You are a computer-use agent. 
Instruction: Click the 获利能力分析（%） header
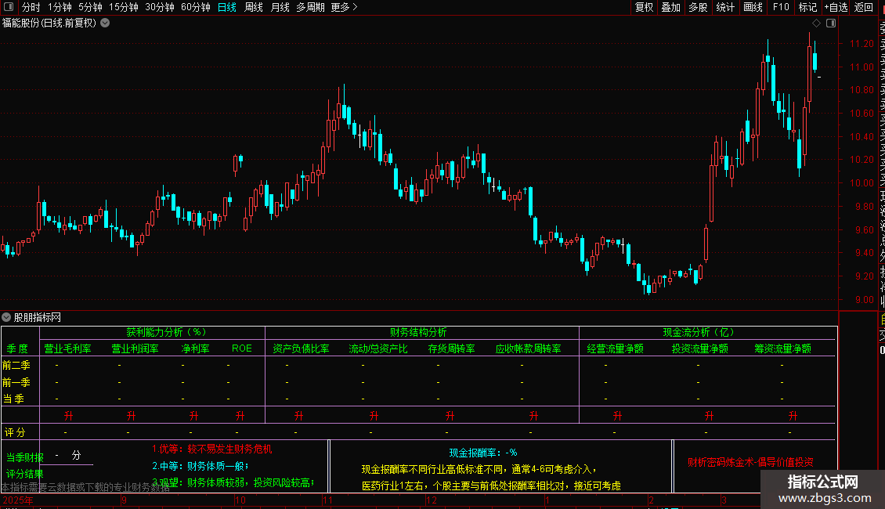tap(166, 332)
